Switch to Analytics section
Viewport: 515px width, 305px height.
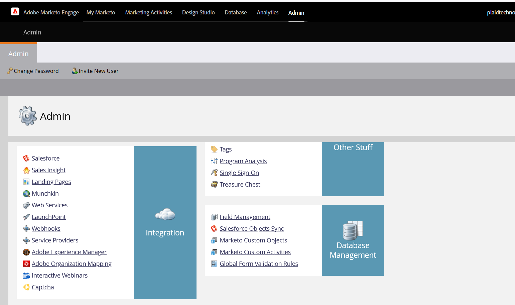tap(267, 12)
